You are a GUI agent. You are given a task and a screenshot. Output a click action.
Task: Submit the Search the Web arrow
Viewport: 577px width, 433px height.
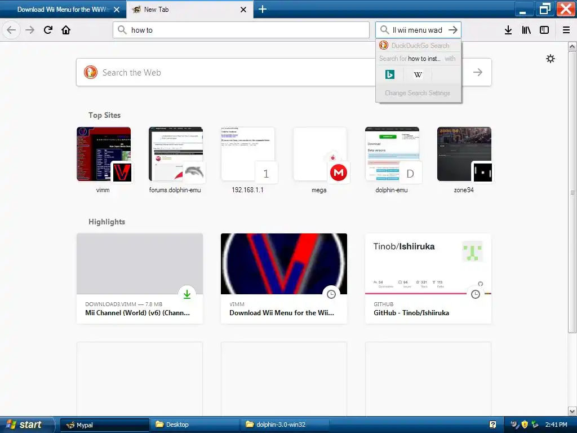(x=478, y=72)
